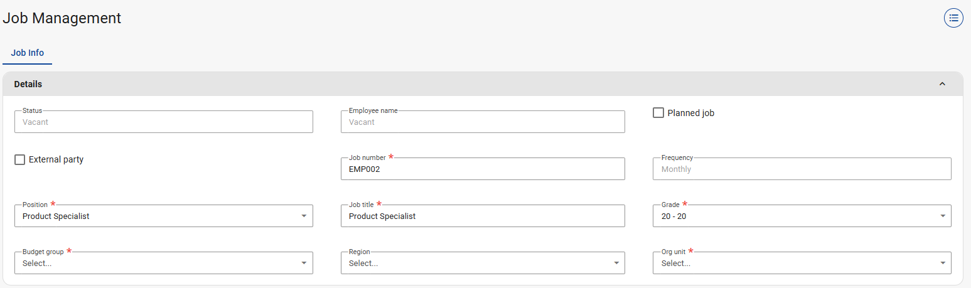Click the Employee name field
This screenshot has width=971, height=288.
coord(482,122)
